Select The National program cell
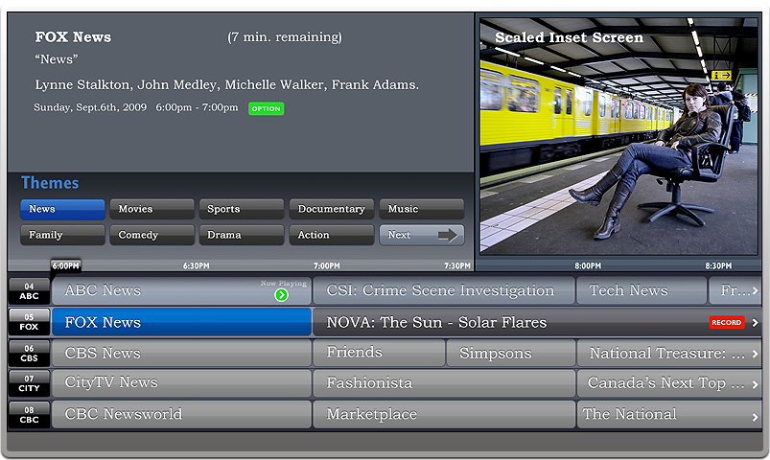770x460 pixels. [x=669, y=415]
